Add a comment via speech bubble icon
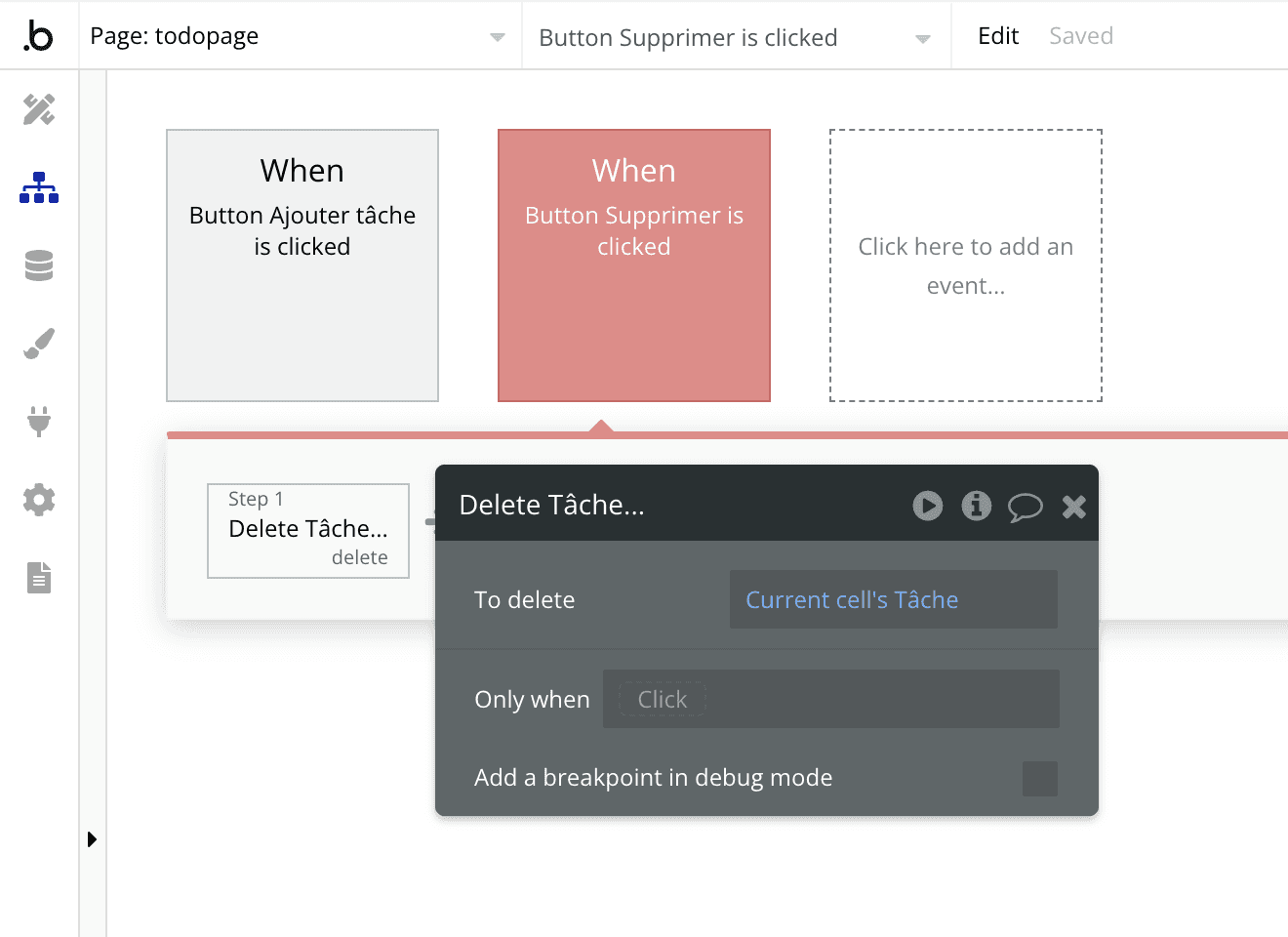Viewport: 1288px width, 937px height. pos(1026,506)
